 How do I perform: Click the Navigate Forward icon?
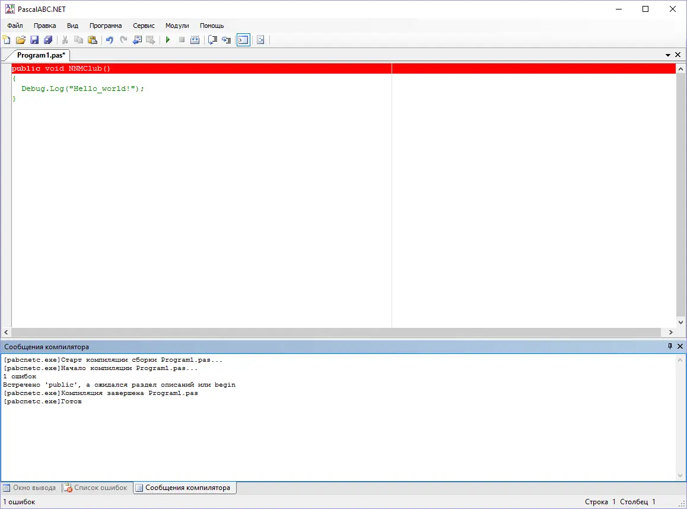(x=151, y=40)
